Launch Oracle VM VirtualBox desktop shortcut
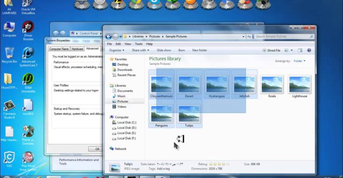This screenshot has width=343, height=178. 28,7
